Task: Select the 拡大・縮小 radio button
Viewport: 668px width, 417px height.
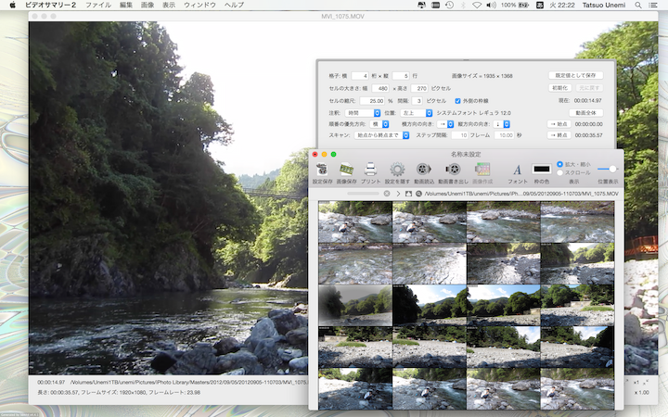Action: click(x=559, y=164)
